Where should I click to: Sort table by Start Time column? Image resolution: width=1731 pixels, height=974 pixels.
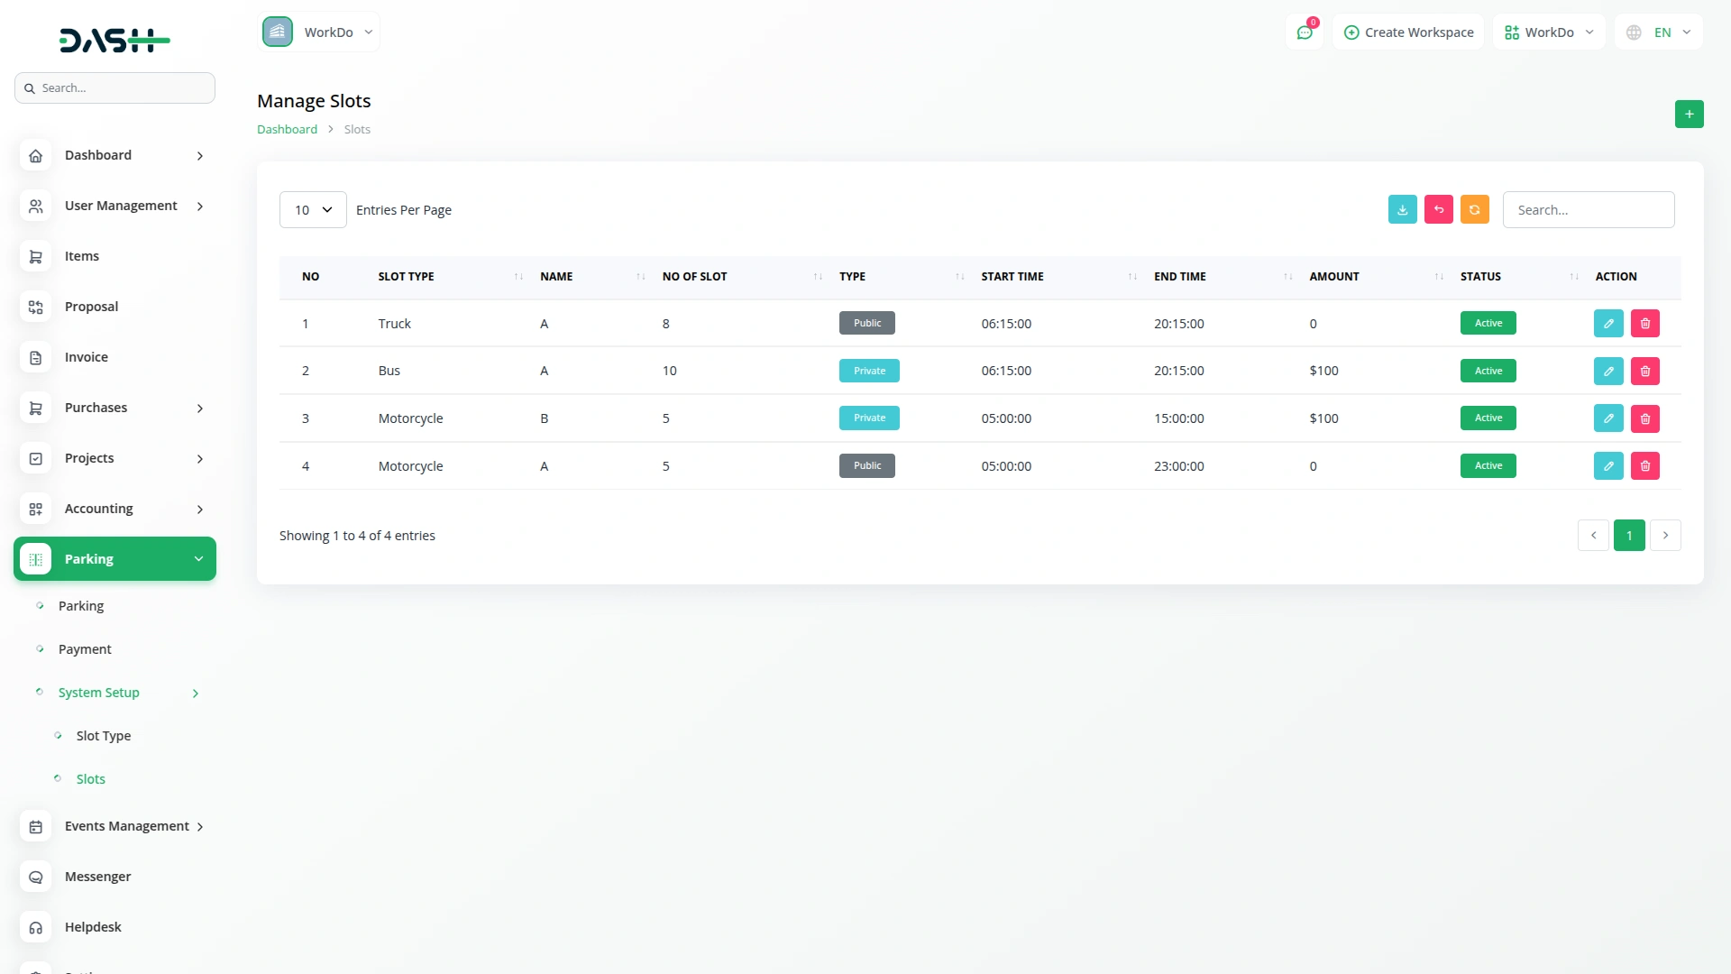[1012, 277]
